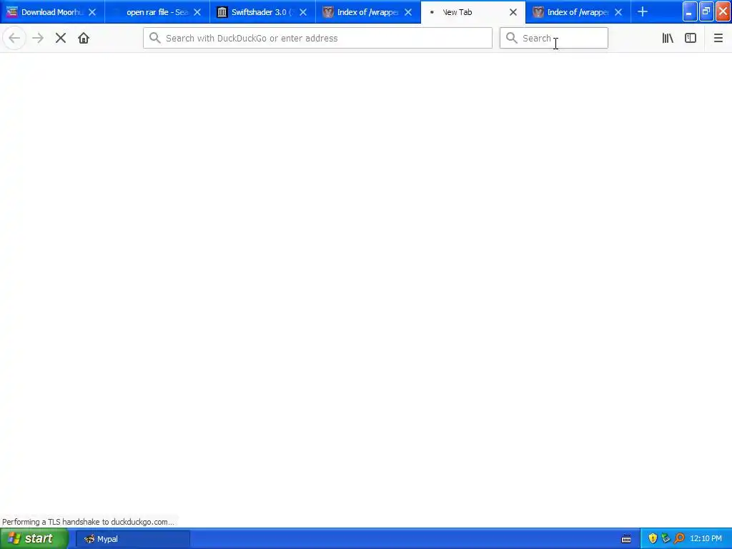Close the last Index of /wrapper tab

pyautogui.click(x=618, y=12)
